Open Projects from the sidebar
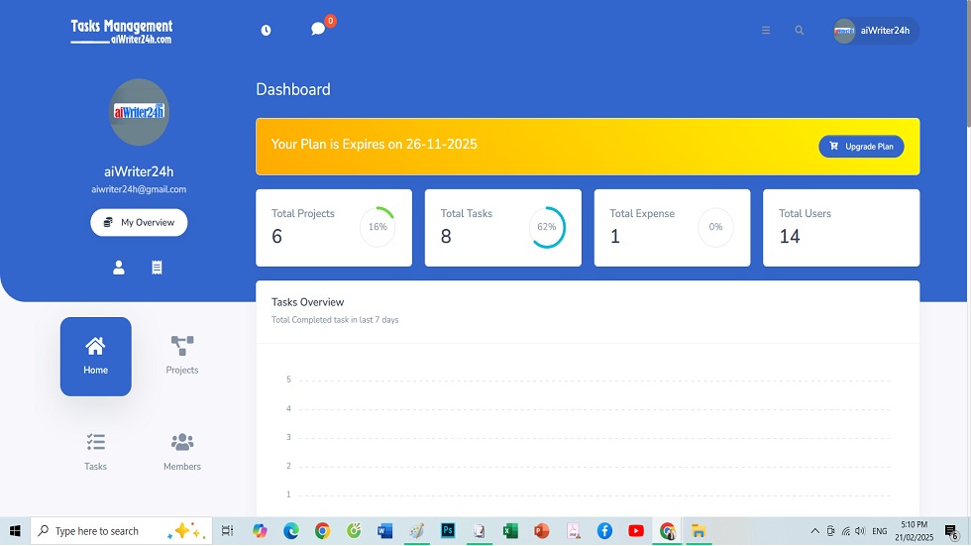Viewport: 971px width, 546px height. click(x=182, y=356)
